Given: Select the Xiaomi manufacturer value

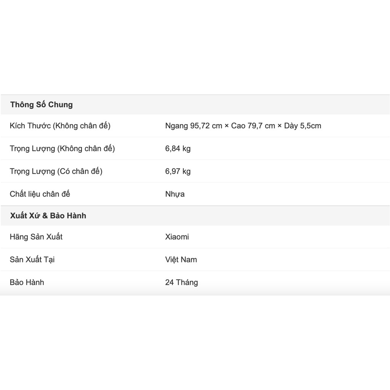Looking at the screenshot, I should (x=177, y=237).
